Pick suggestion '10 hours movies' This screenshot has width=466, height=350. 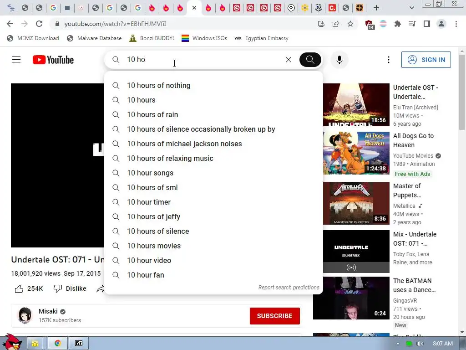(213, 246)
